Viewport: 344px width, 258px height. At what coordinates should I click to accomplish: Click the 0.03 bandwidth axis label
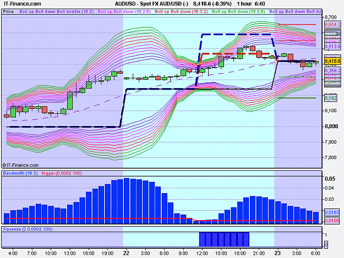330,199
